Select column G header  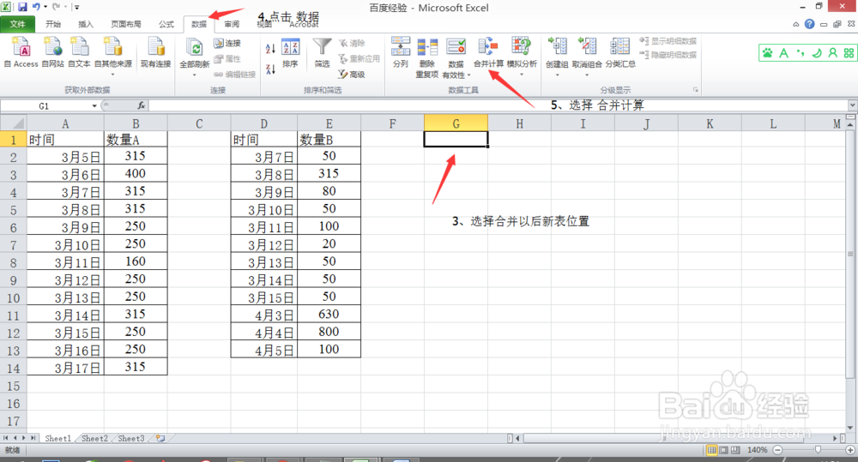click(456, 123)
